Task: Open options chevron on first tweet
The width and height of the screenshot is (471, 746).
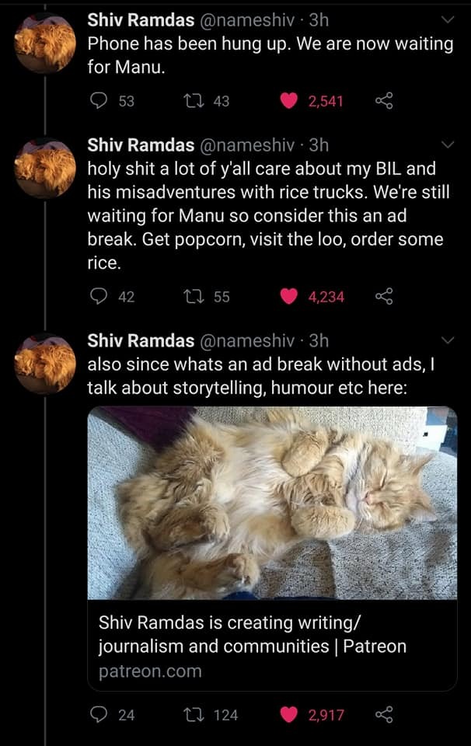Action: 448,19
